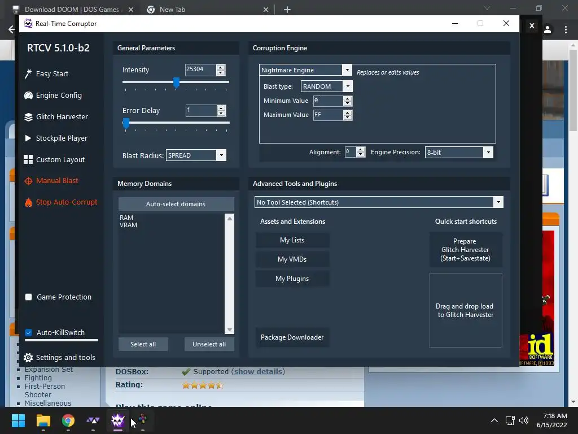
Task: Open the Blast Radius SPREAD dropdown
Action: coord(221,155)
